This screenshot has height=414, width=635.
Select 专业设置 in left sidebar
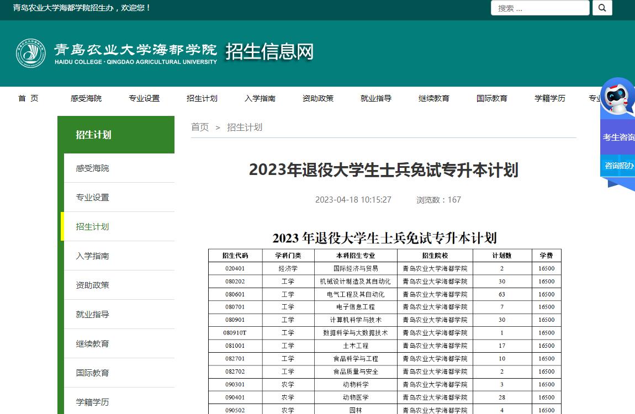(x=119, y=197)
